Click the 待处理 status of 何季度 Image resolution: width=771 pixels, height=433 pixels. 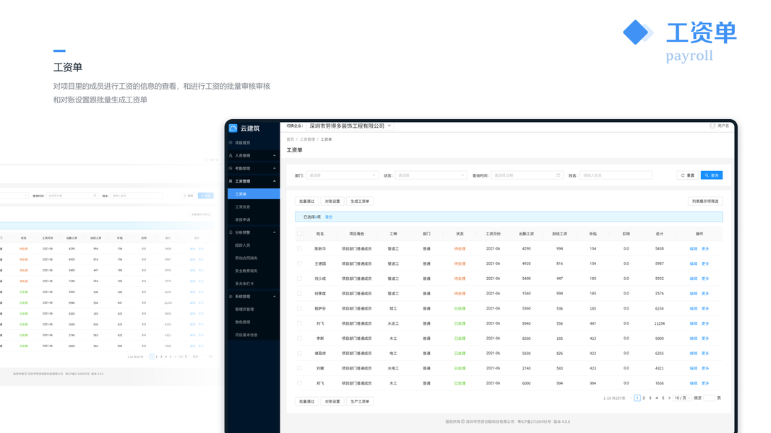[x=460, y=294]
